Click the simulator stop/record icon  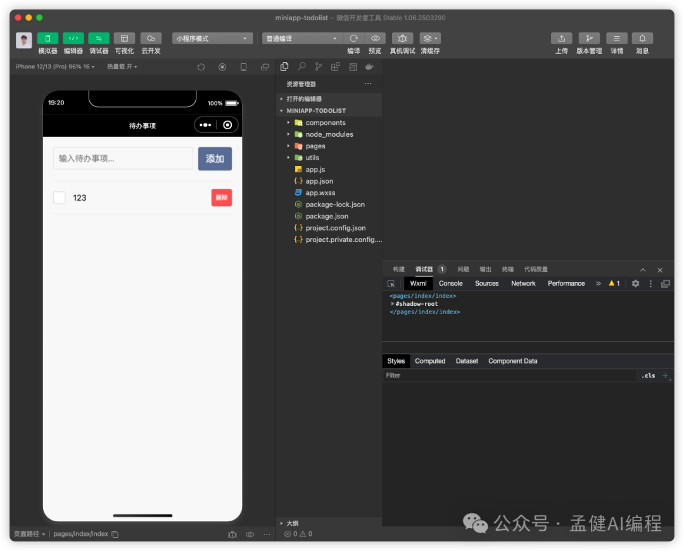tap(222, 67)
